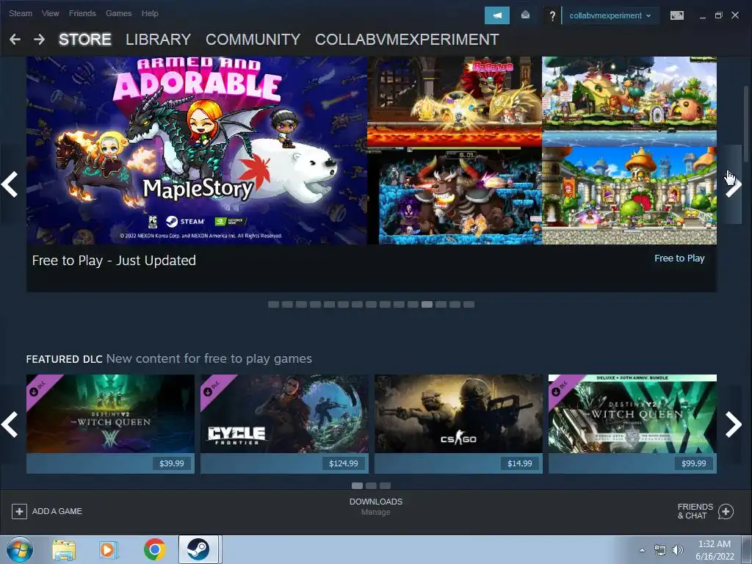Switch to Big Picture mode icon
The height and width of the screenshot is (564, 752).
676,15
